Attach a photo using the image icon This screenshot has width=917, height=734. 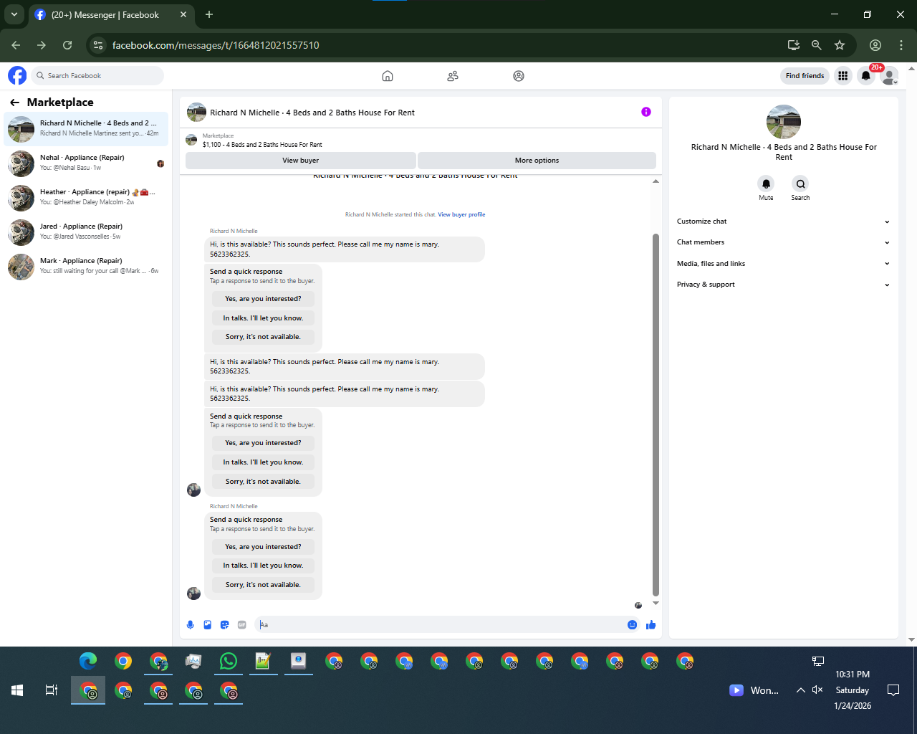click(208, 625)
